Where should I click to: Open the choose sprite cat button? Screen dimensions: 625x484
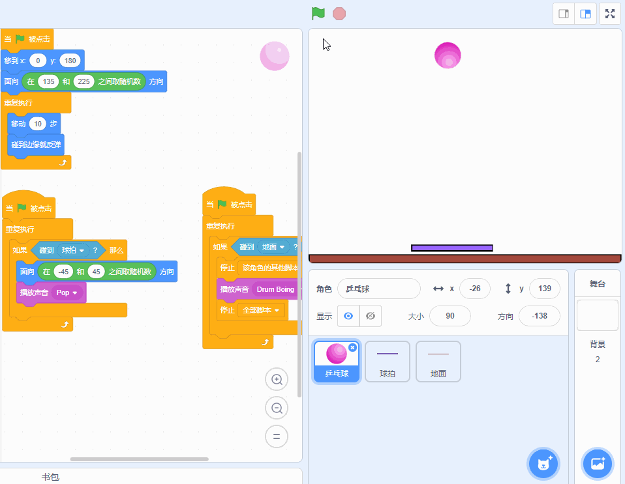click(543, 464)
